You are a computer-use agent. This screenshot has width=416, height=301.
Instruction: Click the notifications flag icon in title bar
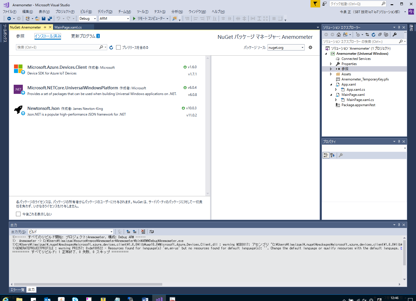tap(315, 4)
